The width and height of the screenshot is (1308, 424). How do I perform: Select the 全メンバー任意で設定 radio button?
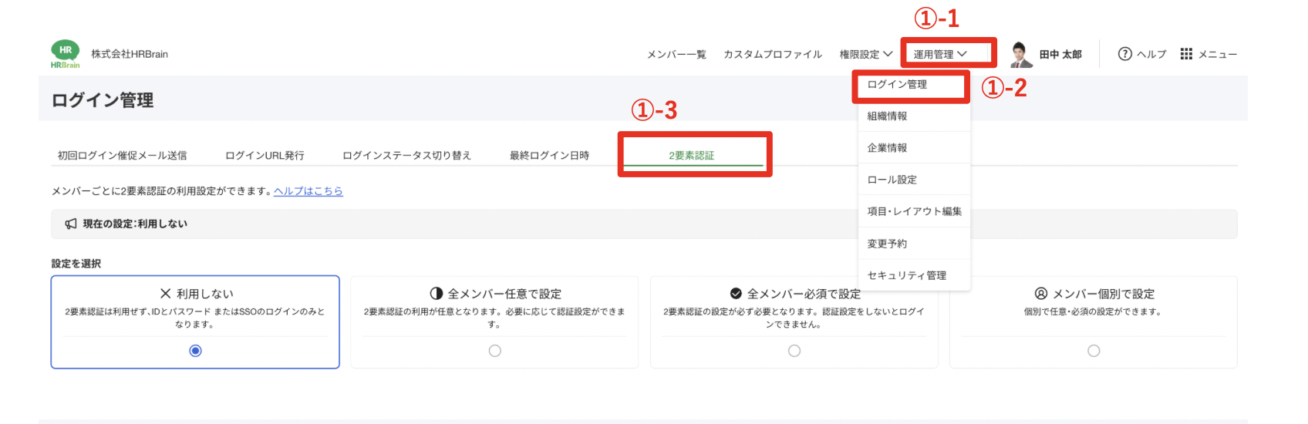coord(495,351)
